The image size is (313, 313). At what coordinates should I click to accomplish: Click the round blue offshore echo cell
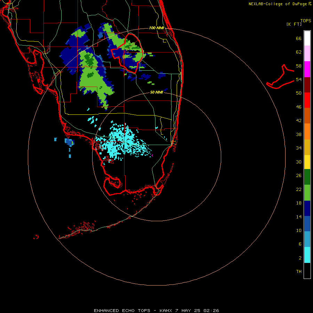tap(70, 142)
